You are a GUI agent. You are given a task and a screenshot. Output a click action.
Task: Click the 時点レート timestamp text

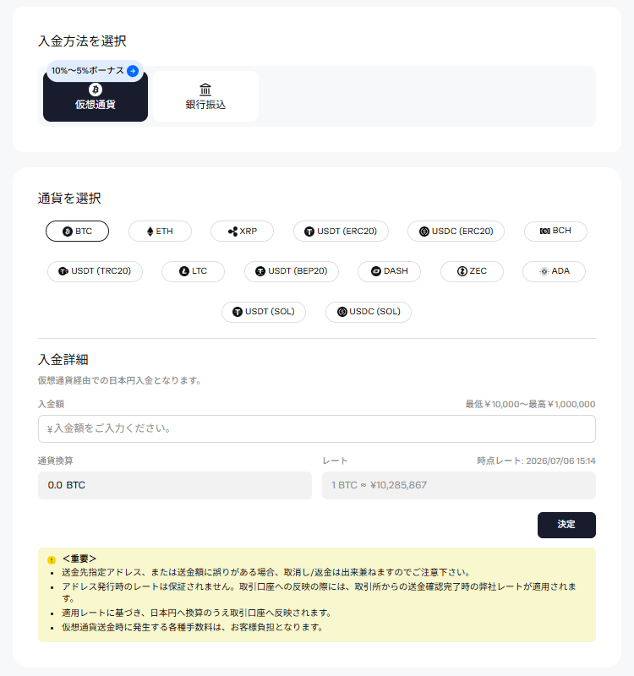536,461
